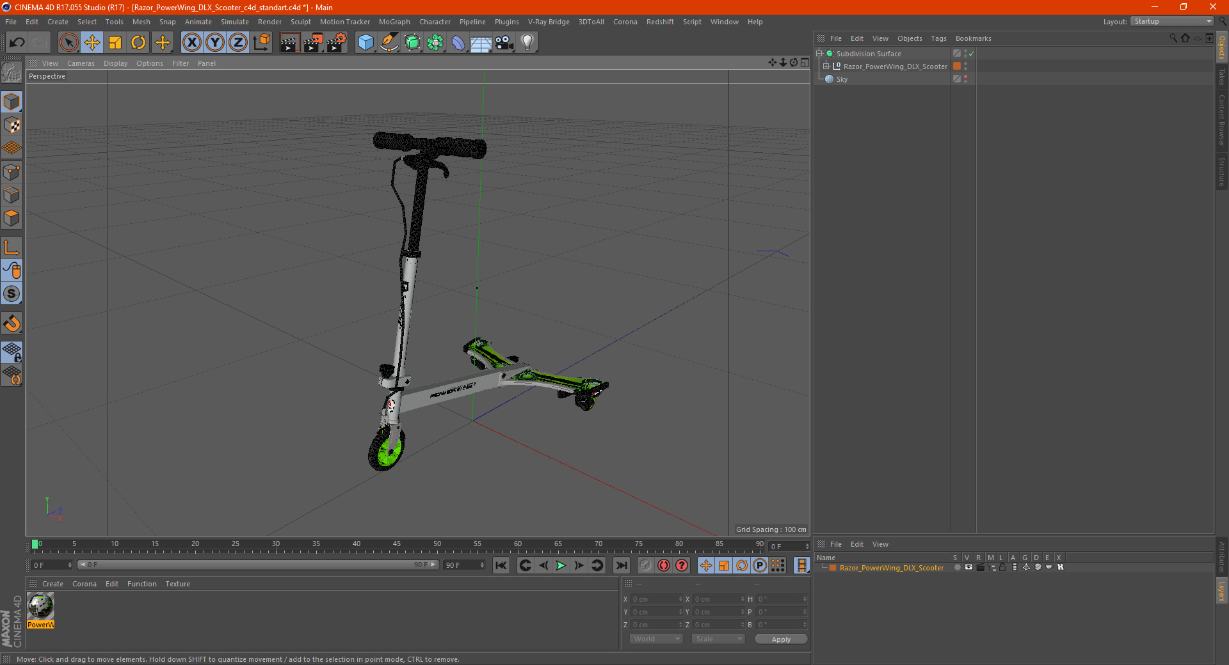Add Floor environment object icon

[481, 43]
